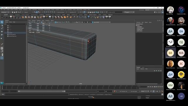The width and height of the screenshot is (188, 106).
Task: Open viewport renderer dropdown
Action: pyautogui.click(x=102, y=22)
